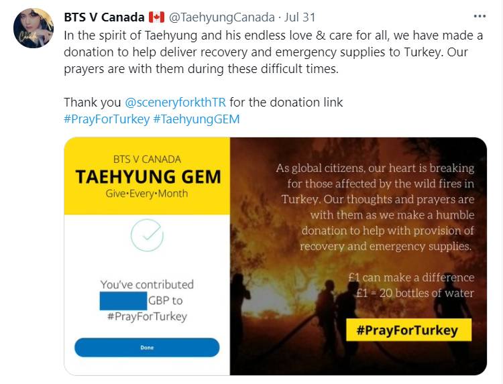The height and width of the screenshot is (384, 503).
Task: Click the "You've contributed" text
Action: point(147,284)
